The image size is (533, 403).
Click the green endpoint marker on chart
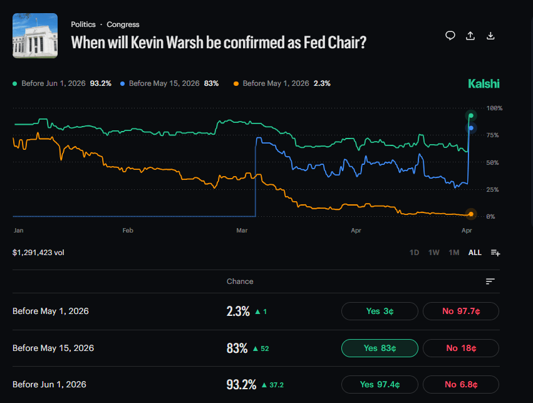tap(471, 116)
